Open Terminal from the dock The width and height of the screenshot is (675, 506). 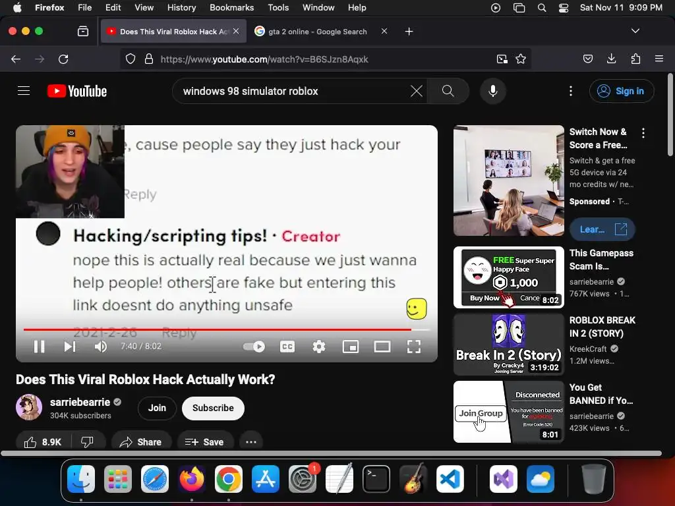point(376,479)
